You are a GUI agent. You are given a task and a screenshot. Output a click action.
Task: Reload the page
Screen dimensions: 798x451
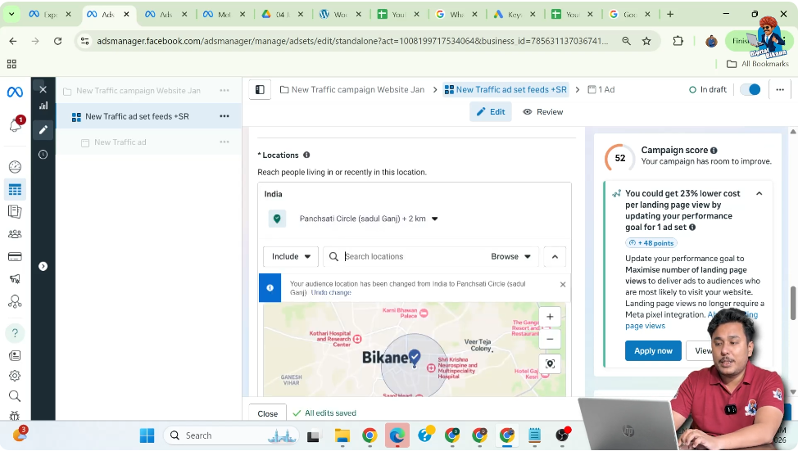pos(58,41)
